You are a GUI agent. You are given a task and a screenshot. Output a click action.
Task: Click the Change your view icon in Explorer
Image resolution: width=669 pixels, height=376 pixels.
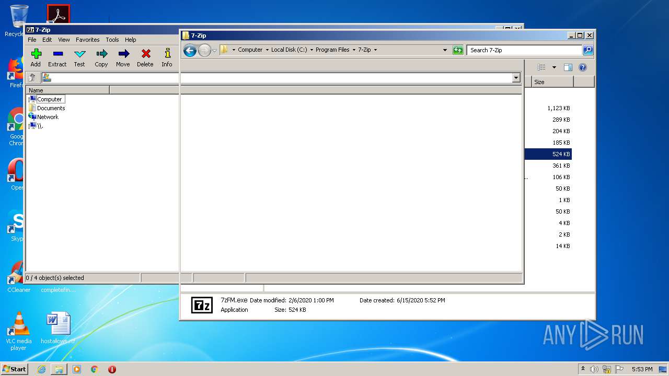click(x=541, y=67)
